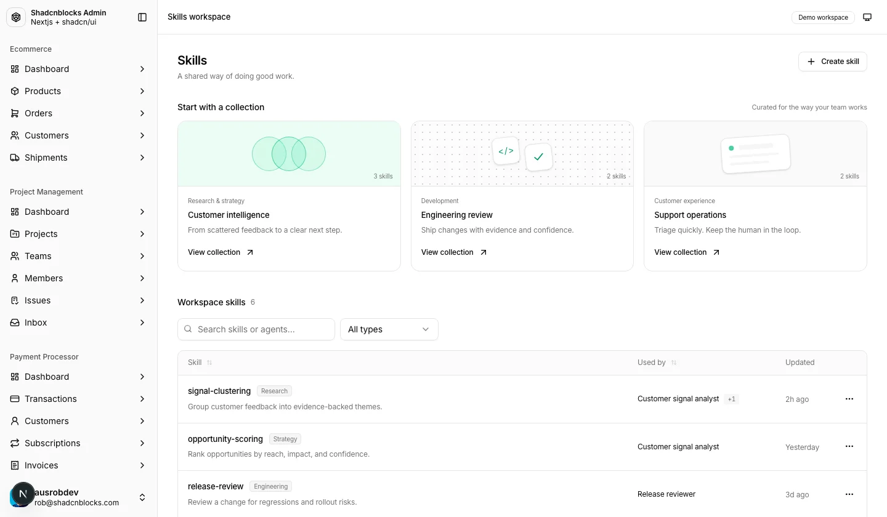Open the All types filter dropdown
This screenshot has width=887, height=517.
[389, 329]
